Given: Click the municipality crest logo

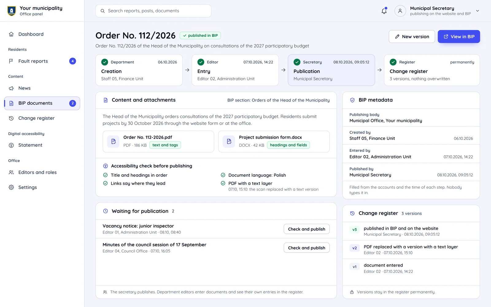Looking at the screenshot, I should (12, 11).
